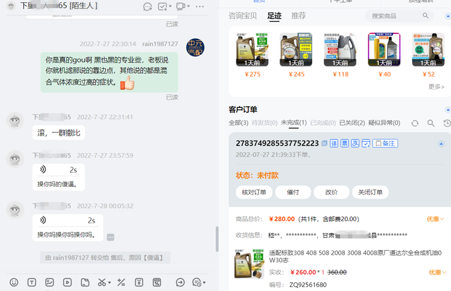Select the 已关闭(2) orders tab
The height and width of the screenshot is (291, 451).
[352, 123]
